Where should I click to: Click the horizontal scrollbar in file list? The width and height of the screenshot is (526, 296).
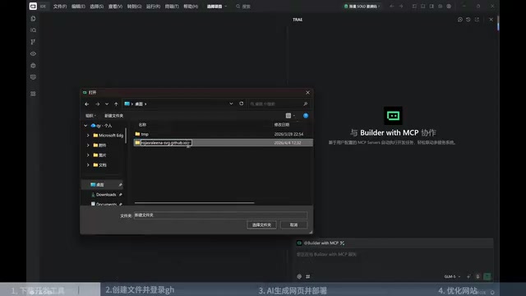(x=194, y=203)
